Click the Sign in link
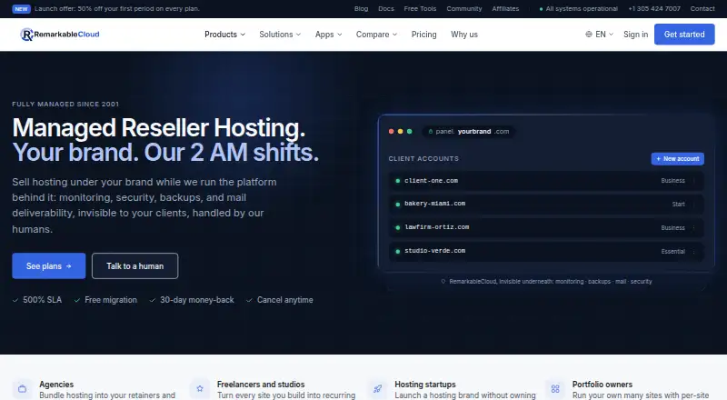The height and width of the screenshot is (400, 727). coord(635,35)
